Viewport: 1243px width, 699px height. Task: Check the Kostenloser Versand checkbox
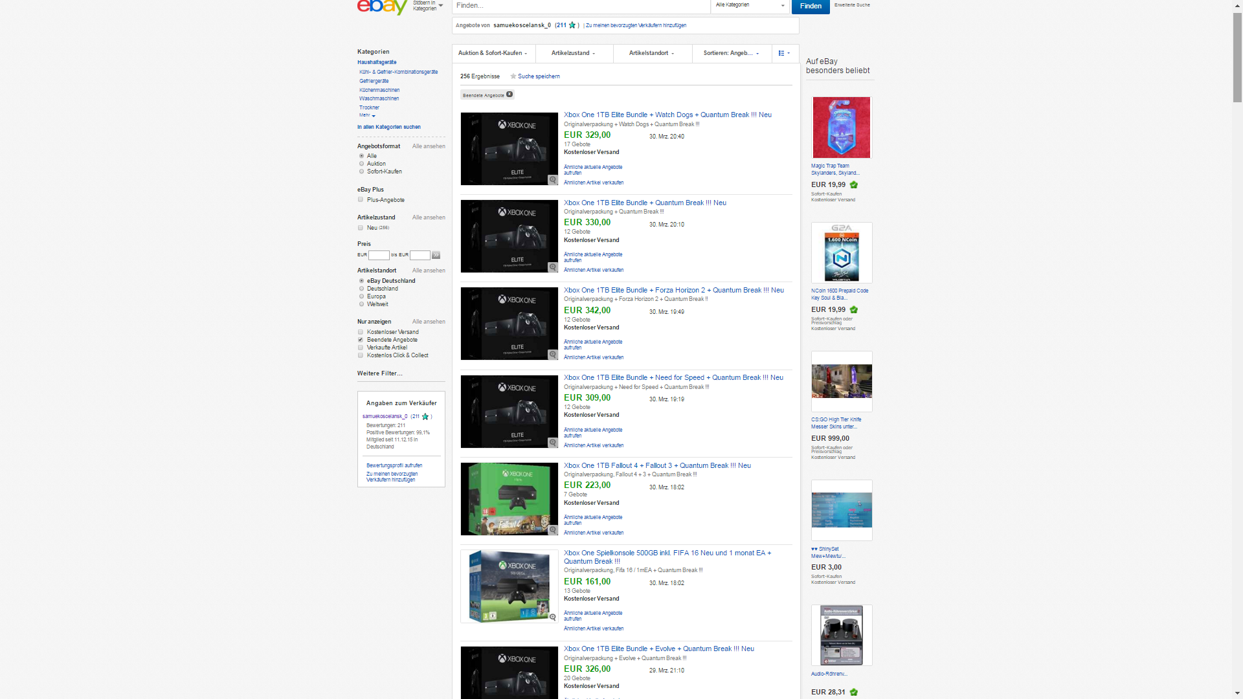tap(361, 332)
